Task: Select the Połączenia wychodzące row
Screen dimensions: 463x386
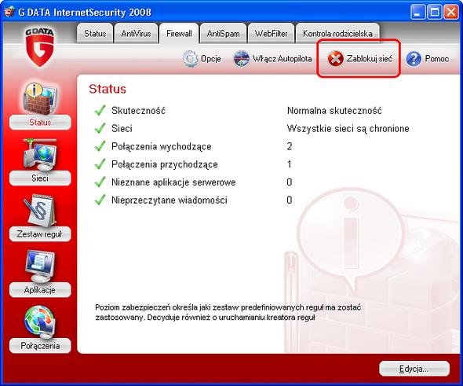Action: (162, 146)
